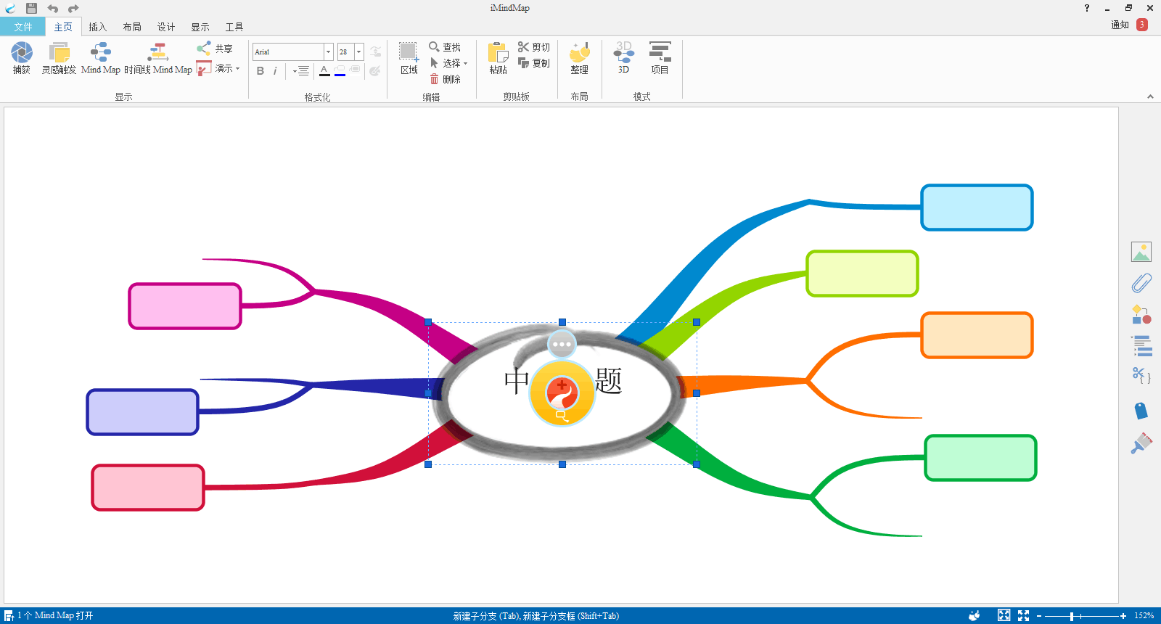Click the three-dots bubble above central idea
The height and width of the screenshot is (624, 1161).
[562, 345]
